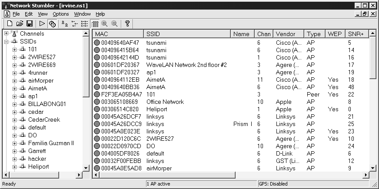The image size is (379, 189).
Task: Click the network icon beside BILLABONG01
Action: pos(23,104)
